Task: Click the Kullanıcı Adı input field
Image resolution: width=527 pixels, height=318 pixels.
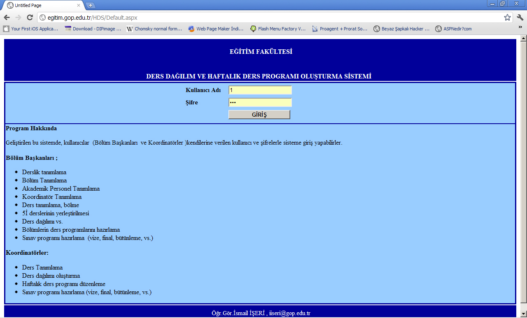Action: 260,90
